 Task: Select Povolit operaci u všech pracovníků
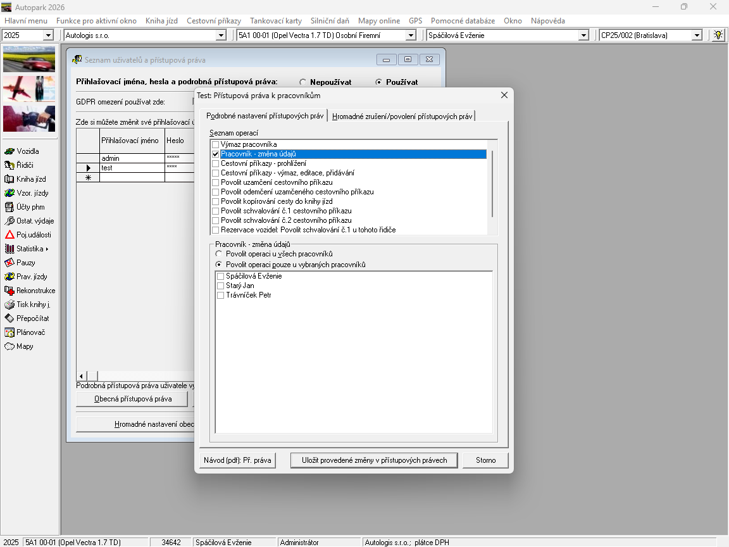(x=219, y=254)
